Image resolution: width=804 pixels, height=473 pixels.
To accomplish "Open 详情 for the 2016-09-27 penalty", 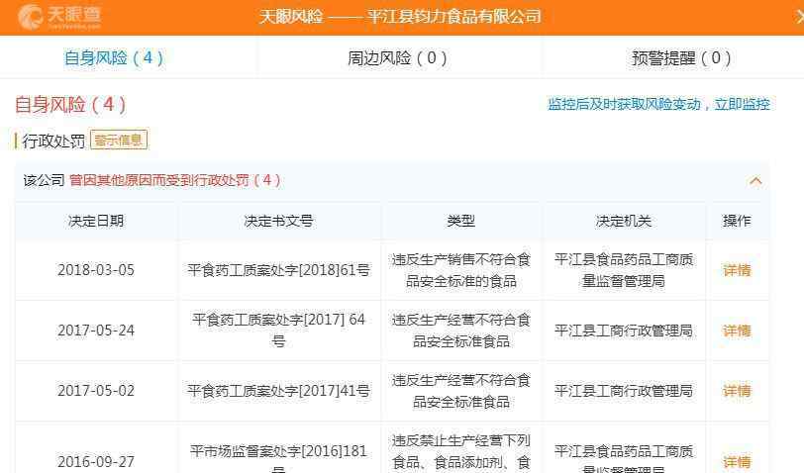I will [737, 461].
